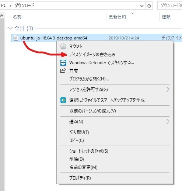Expand アクセスを許可する submenu arrow
Screen dimensions: 182x191
tap(168, 90)
